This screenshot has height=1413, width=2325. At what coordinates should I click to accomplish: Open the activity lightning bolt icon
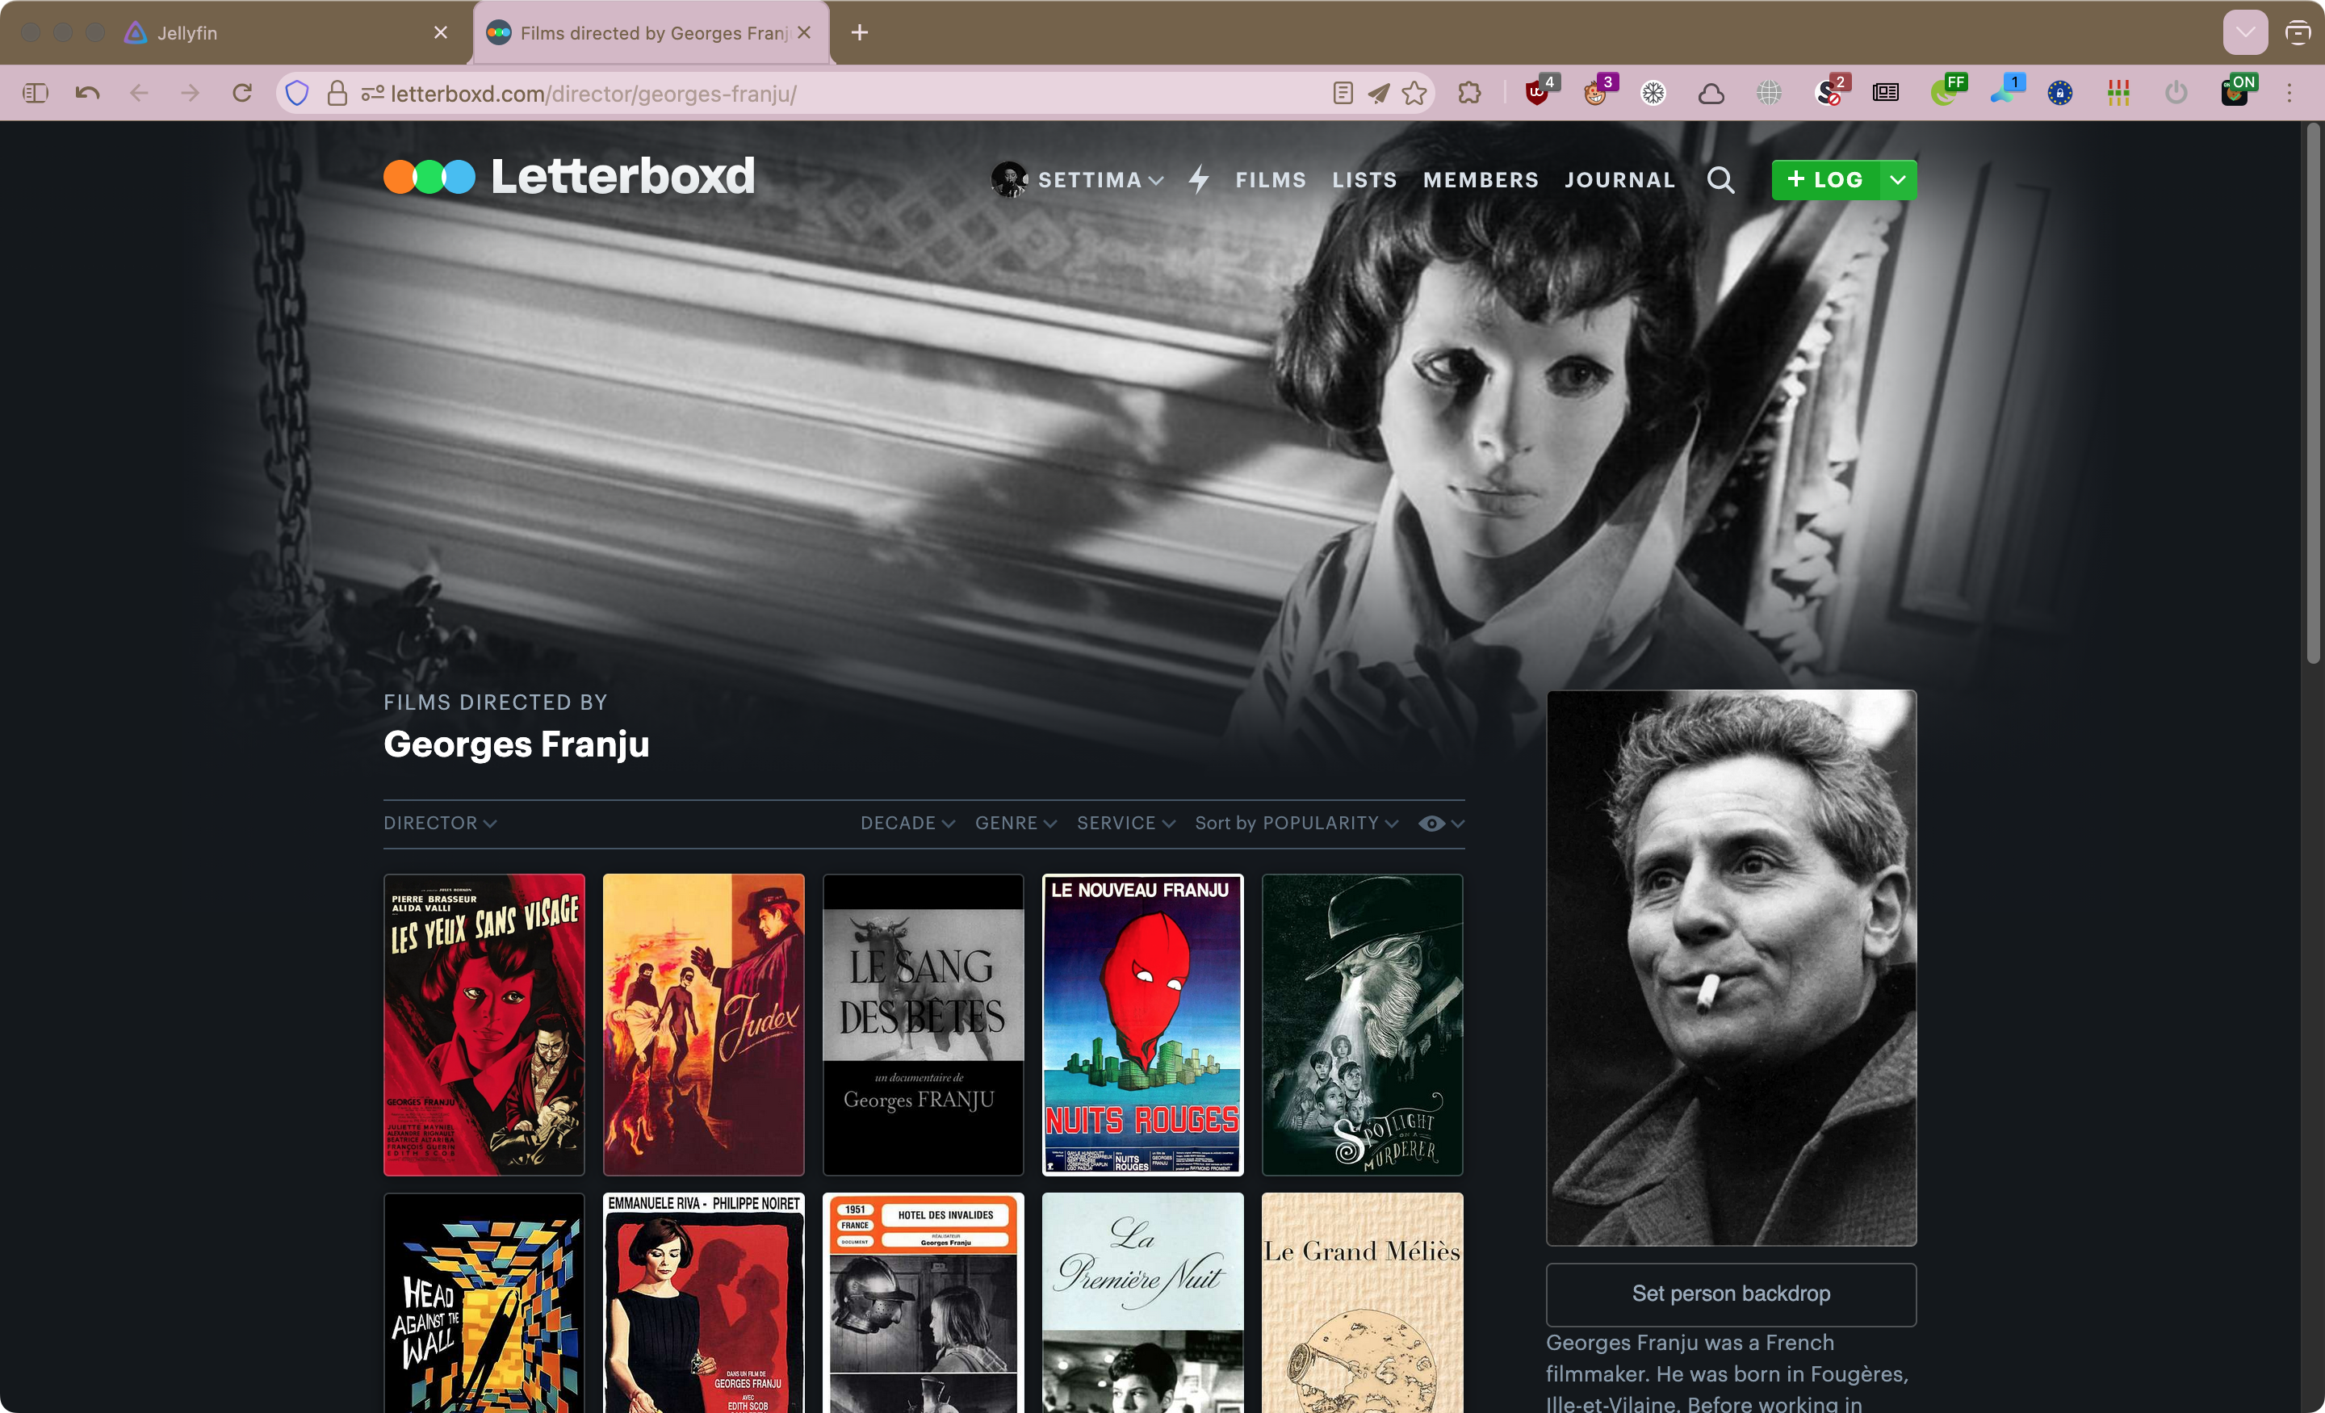1198,179
